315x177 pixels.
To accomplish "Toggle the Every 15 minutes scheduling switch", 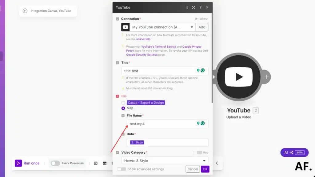I will click(55, 163).
